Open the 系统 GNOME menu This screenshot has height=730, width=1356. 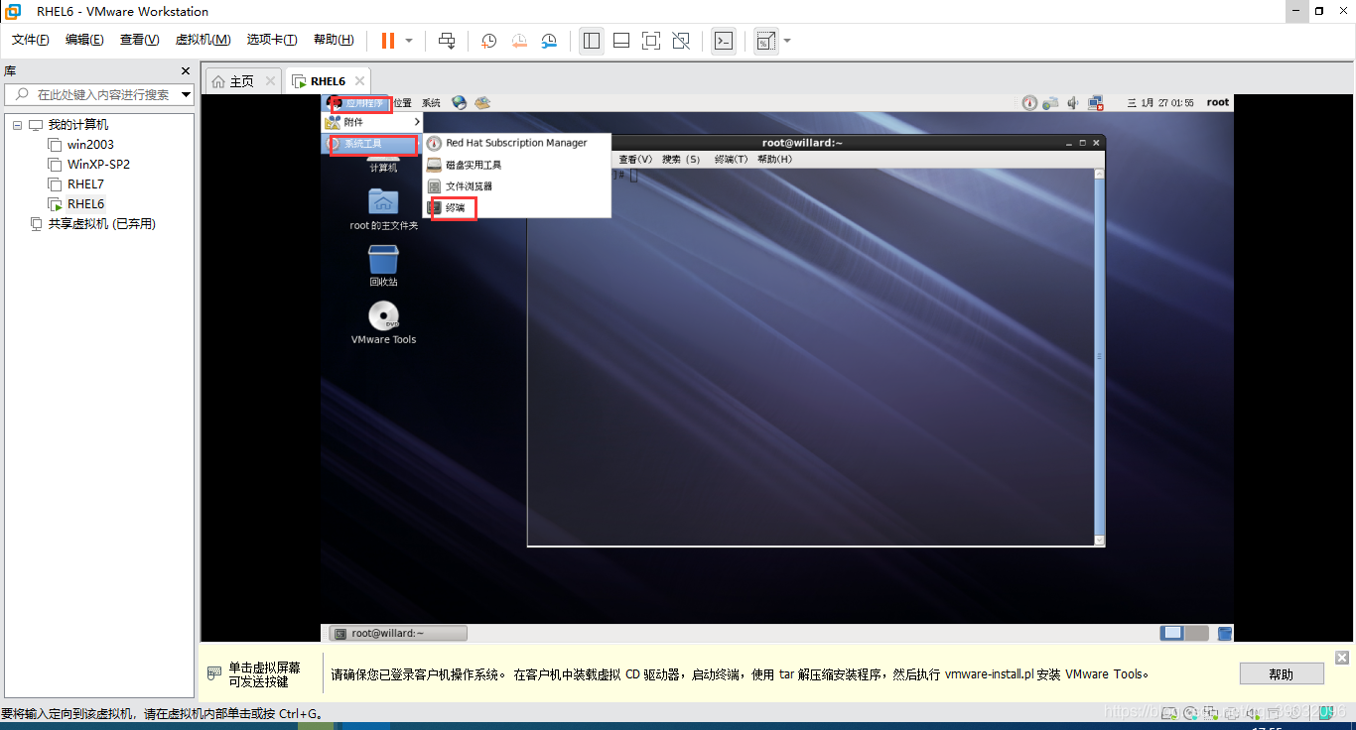coord(431,103)
